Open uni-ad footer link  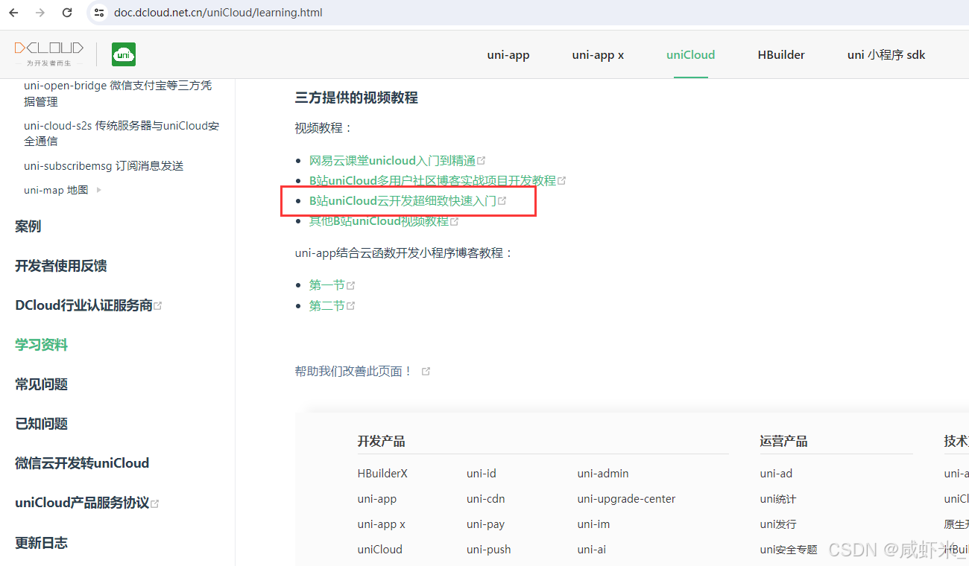(776, 474)
